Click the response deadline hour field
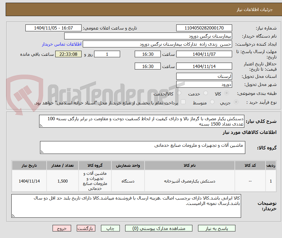Viewport: 282px width, 238px height. point(148,54)
